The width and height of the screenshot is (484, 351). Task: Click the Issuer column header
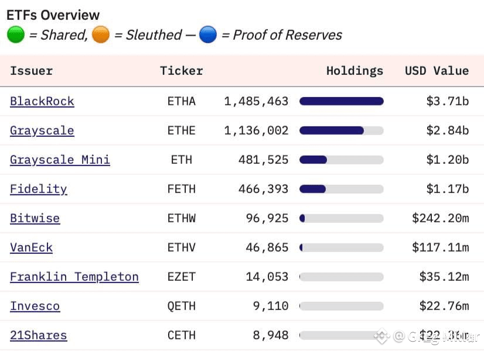coord(32,71)
